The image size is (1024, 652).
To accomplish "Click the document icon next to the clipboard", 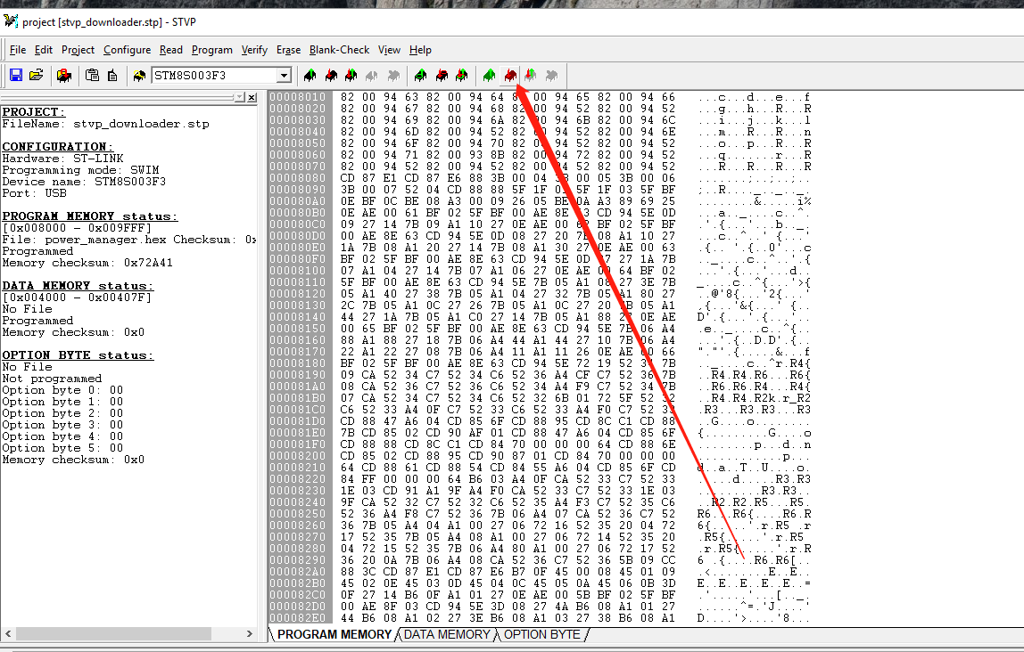I will (112, 76).
